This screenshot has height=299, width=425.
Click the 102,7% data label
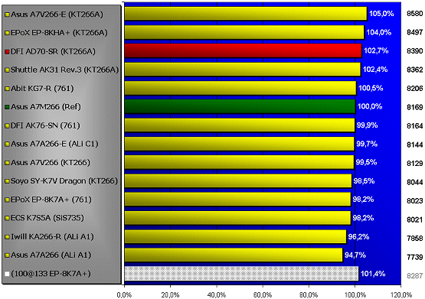coord(376,50)
